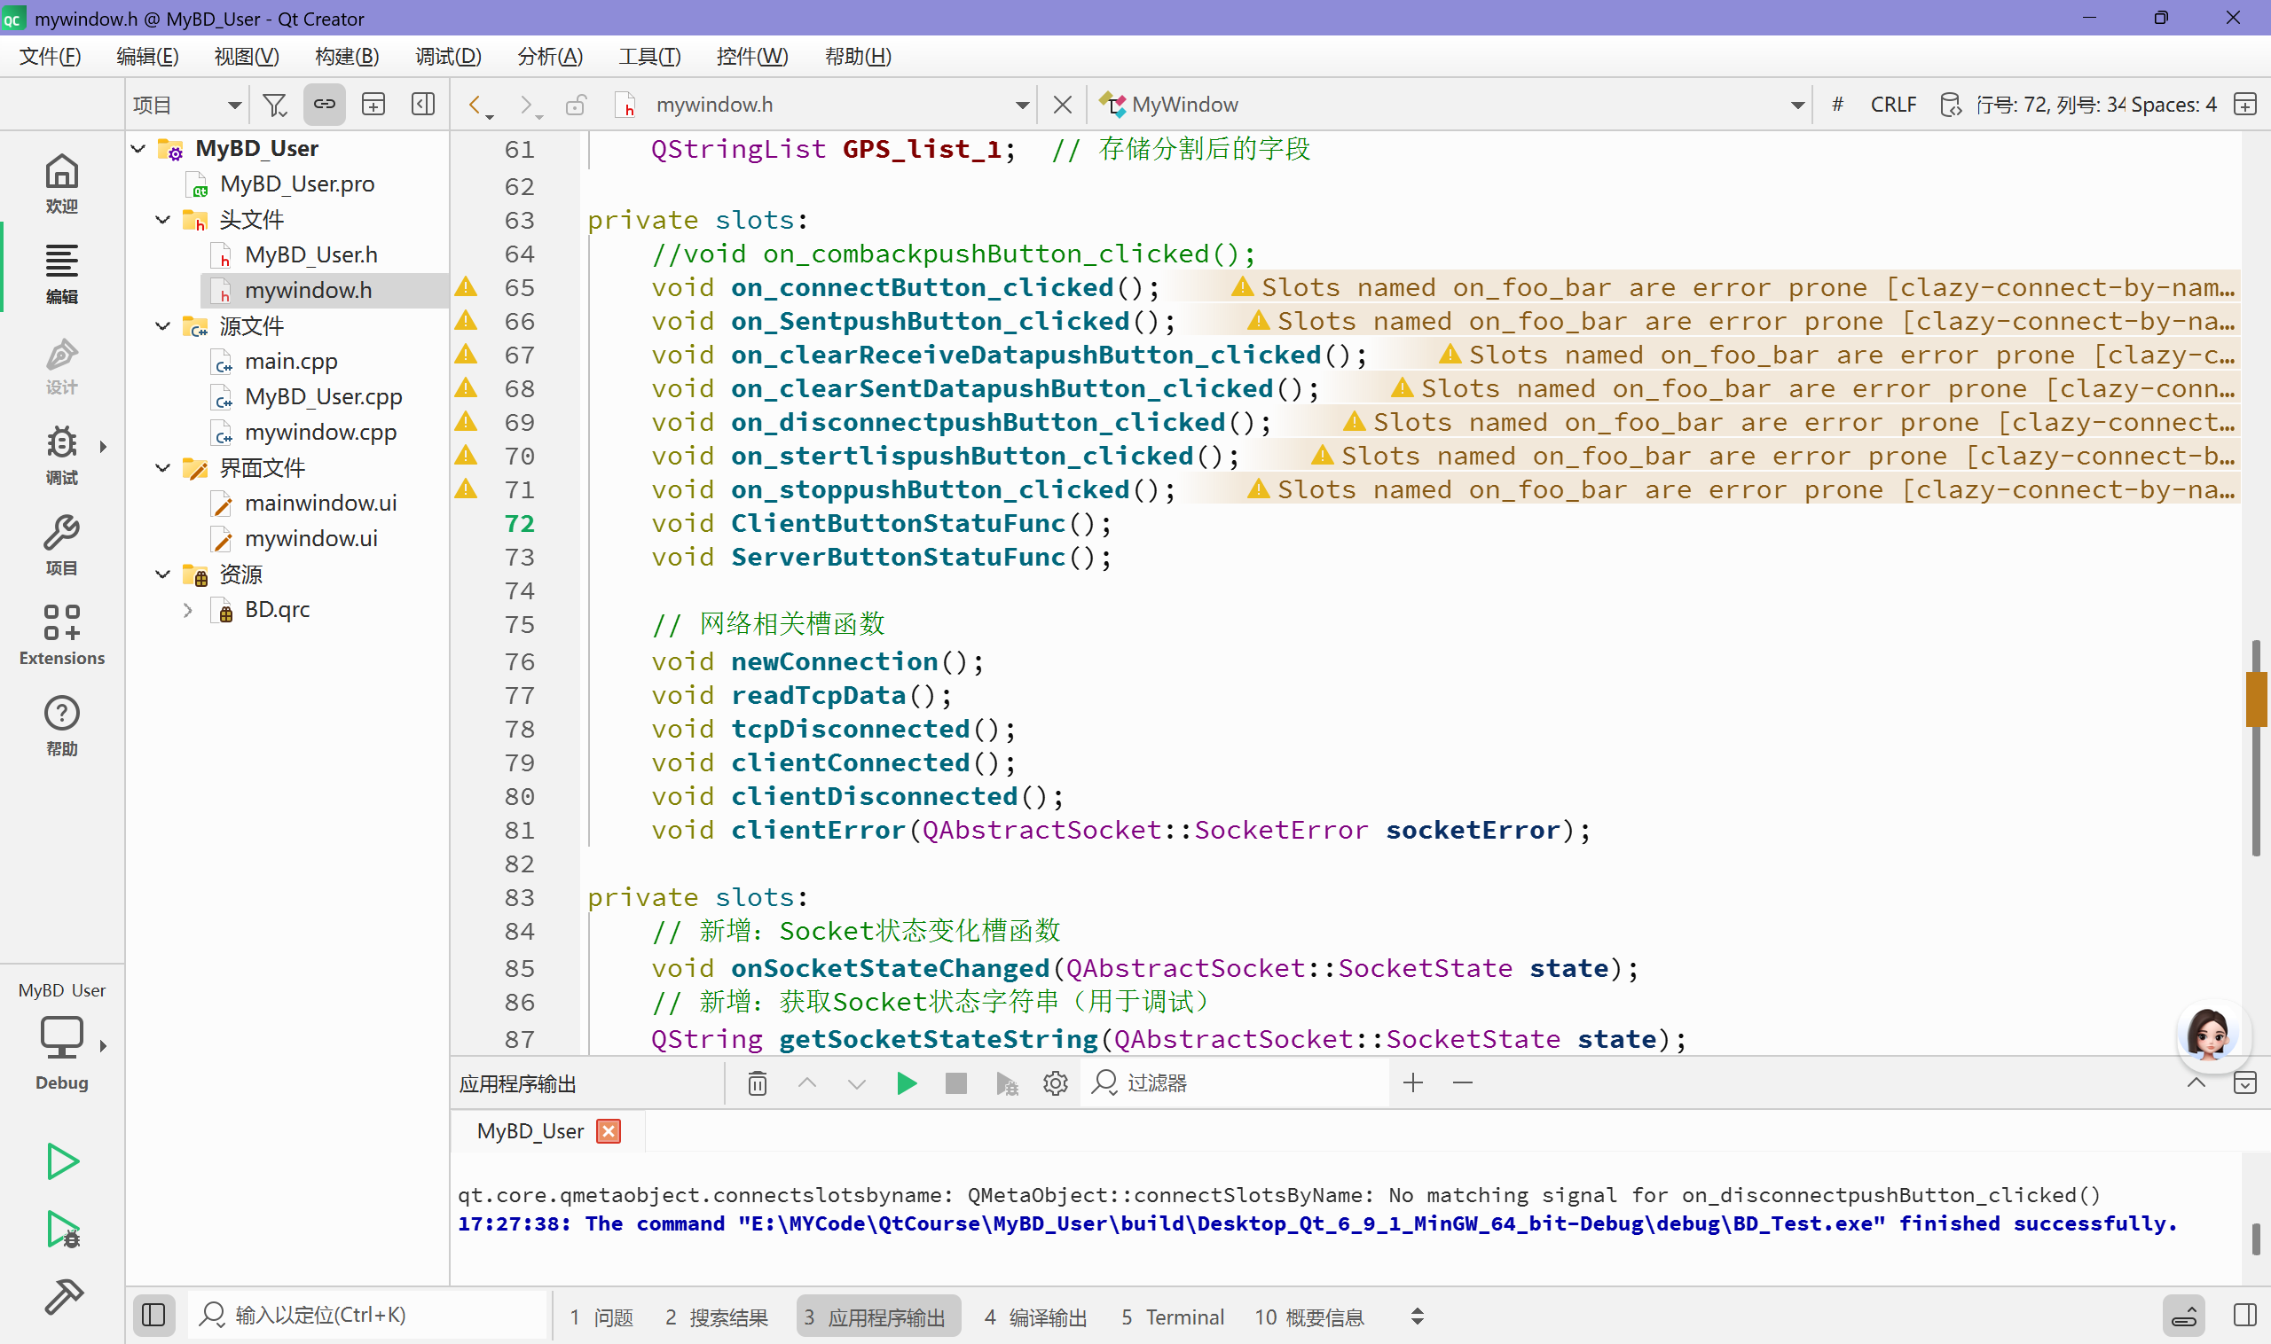Toggle the left sidebar visibility button
Screen dimensions: 2271x1344
pos(153,1315)
